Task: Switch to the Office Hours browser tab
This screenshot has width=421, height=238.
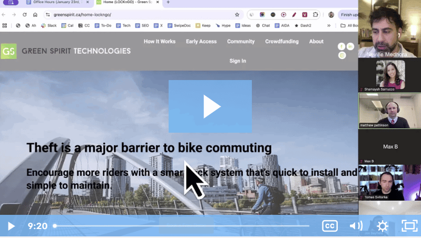Action: [x=56, y=3]
